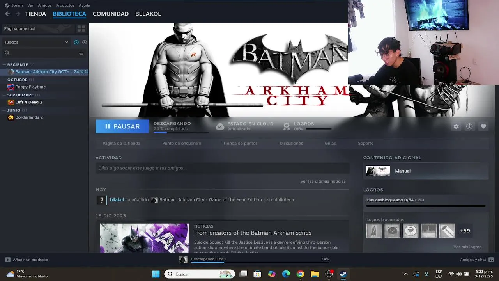Open Ver las últimas noticias
499x281 pixels.
point(323,181)
